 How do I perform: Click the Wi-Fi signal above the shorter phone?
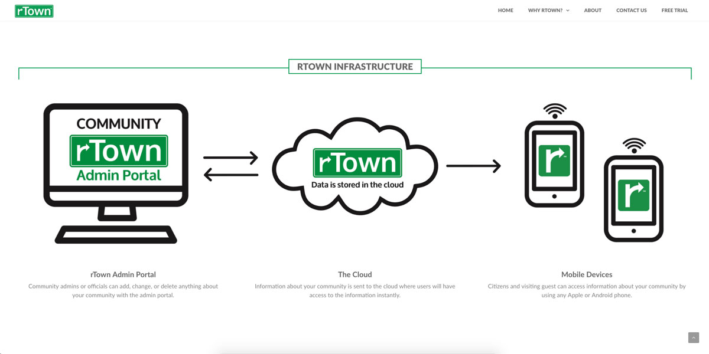634,145
